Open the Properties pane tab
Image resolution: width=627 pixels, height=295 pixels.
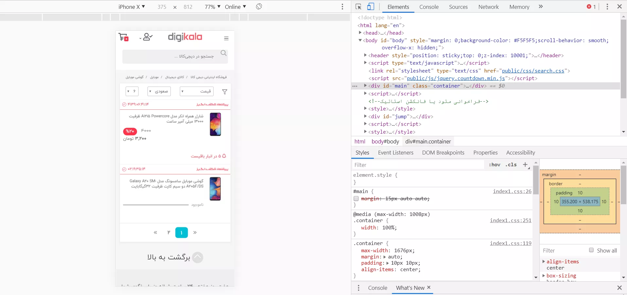(485, 153)
